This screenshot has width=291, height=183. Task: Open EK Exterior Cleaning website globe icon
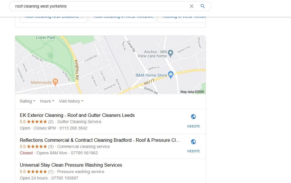pyautogui.click(x=193, y=117)
